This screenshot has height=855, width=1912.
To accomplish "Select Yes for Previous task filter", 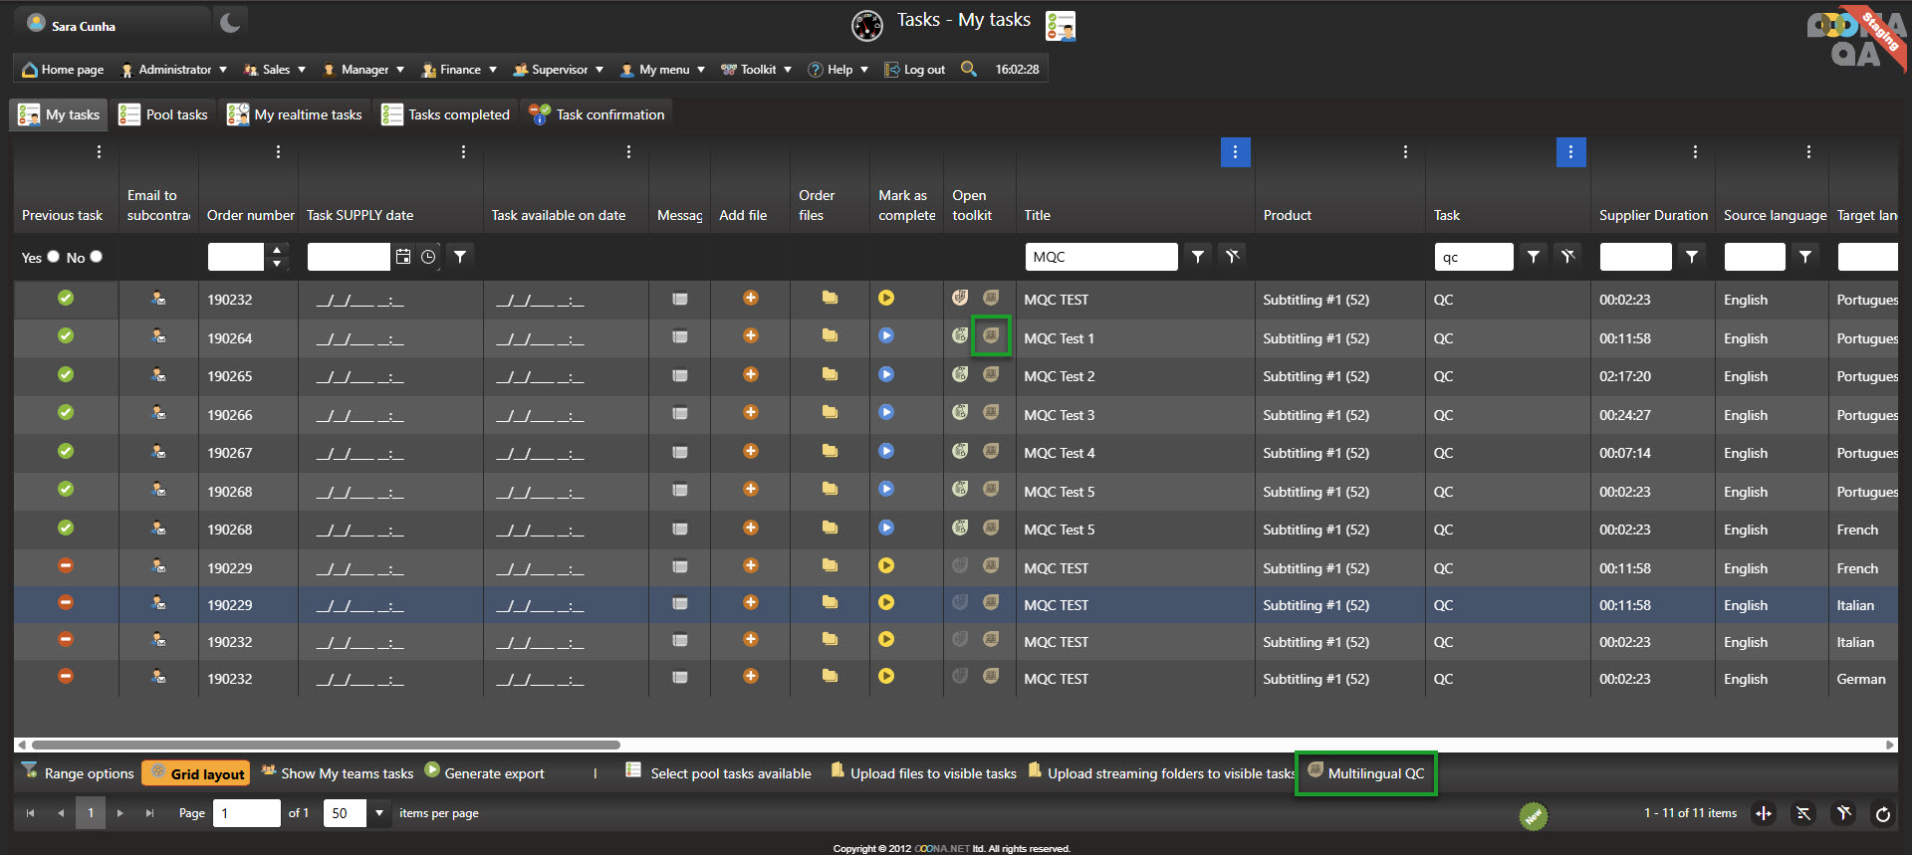I will pos(54,257).
